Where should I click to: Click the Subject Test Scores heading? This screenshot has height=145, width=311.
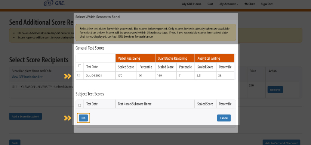point(90,94)
